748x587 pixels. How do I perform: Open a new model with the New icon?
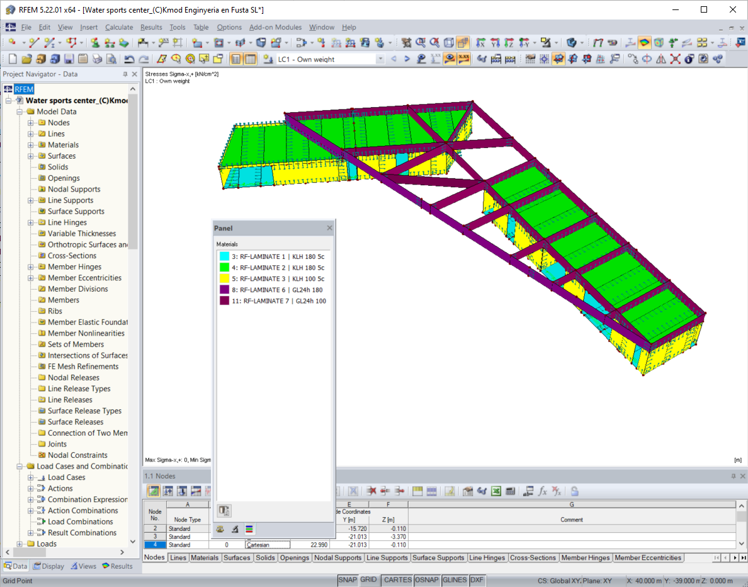tap(13, 59)
